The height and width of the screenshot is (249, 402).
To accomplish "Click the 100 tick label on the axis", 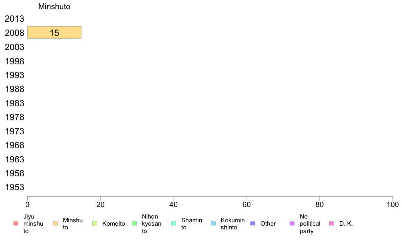I will click(x=393, y=204).
